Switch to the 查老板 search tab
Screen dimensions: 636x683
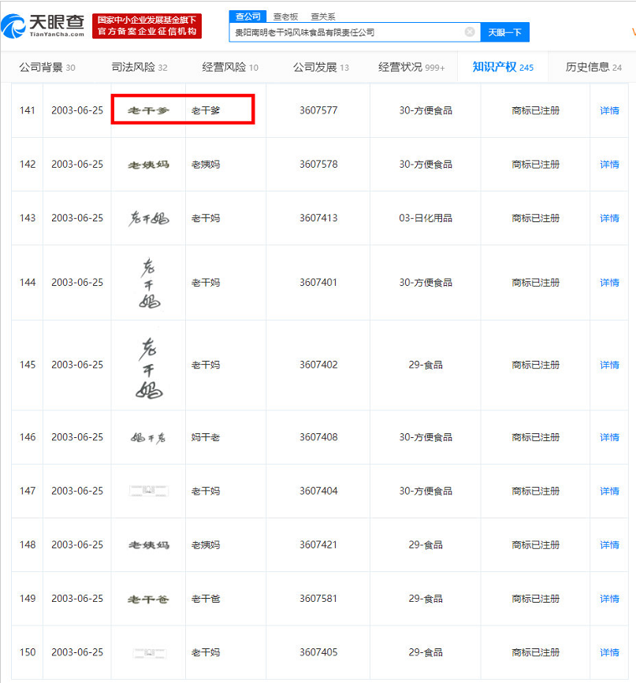pyautogui.click(x=285, y=16)
